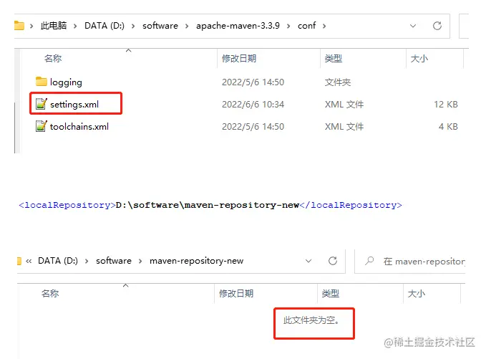
Task: Click toolchains.xml date 2022/5/6 14:50
Action: (x=253, y=127)
